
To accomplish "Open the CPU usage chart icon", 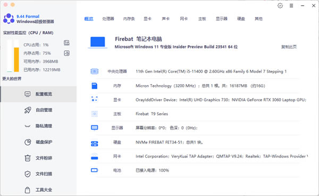I will click(x=67, y=43).
